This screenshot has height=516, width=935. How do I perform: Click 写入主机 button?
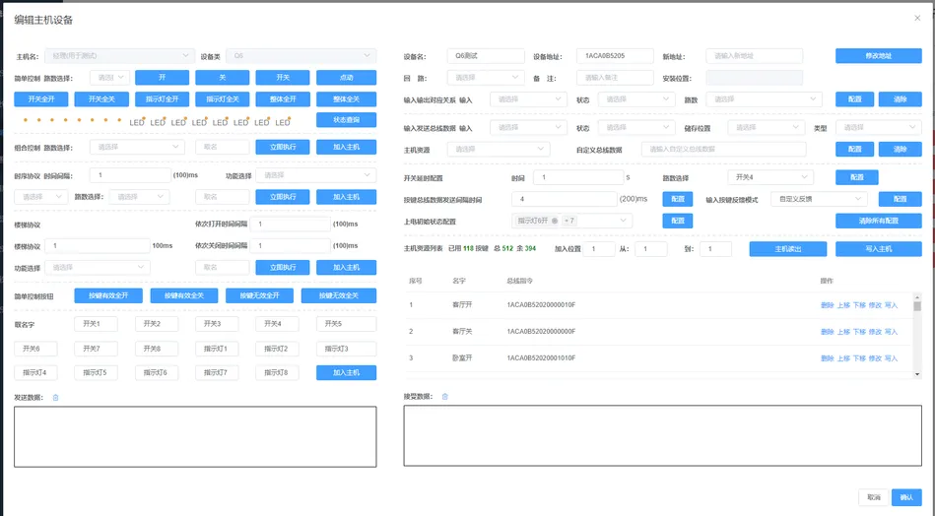(879, 249)
